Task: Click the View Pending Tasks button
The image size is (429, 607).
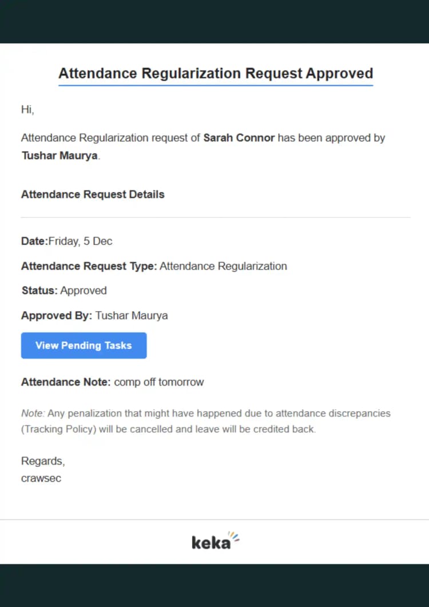Action: coord(84,345)
